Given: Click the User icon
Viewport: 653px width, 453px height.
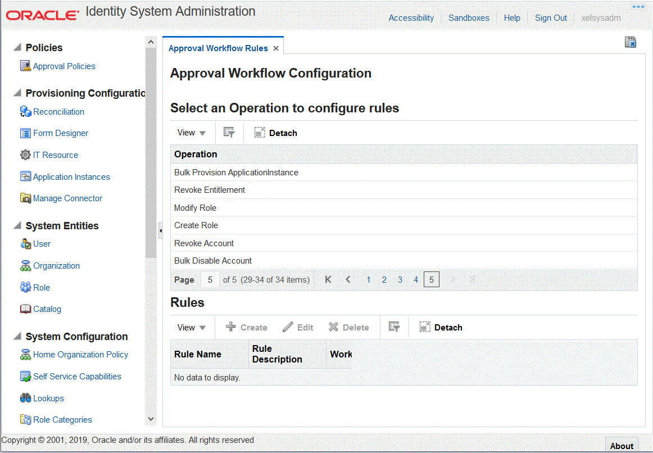Looking at the screenshot, I should pyautogui.click(x=25, y=243).
